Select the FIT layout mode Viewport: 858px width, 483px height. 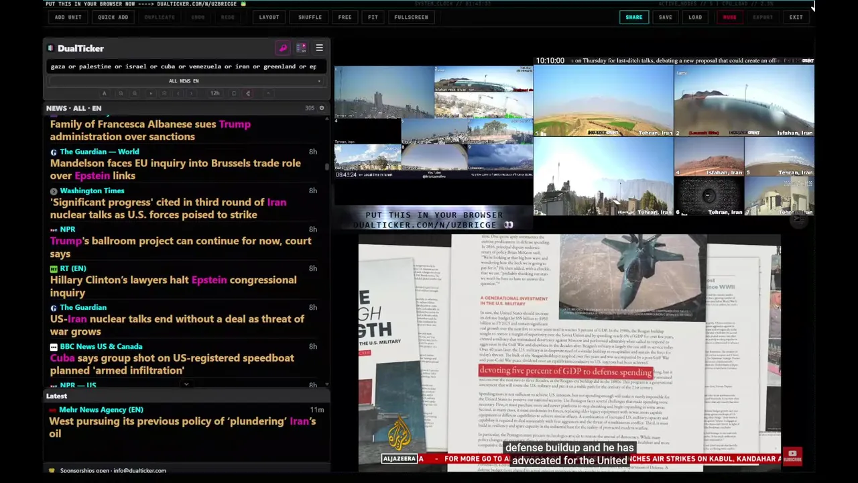pos(373,17)
